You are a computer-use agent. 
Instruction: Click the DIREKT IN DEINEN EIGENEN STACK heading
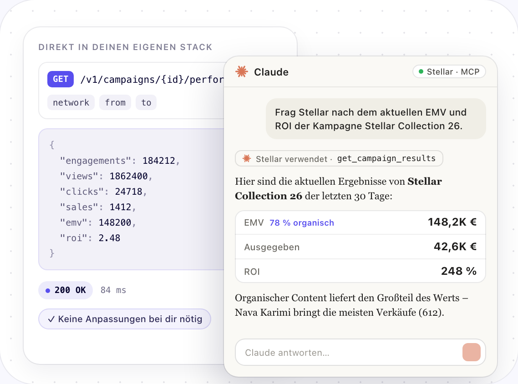pos(125,47)
